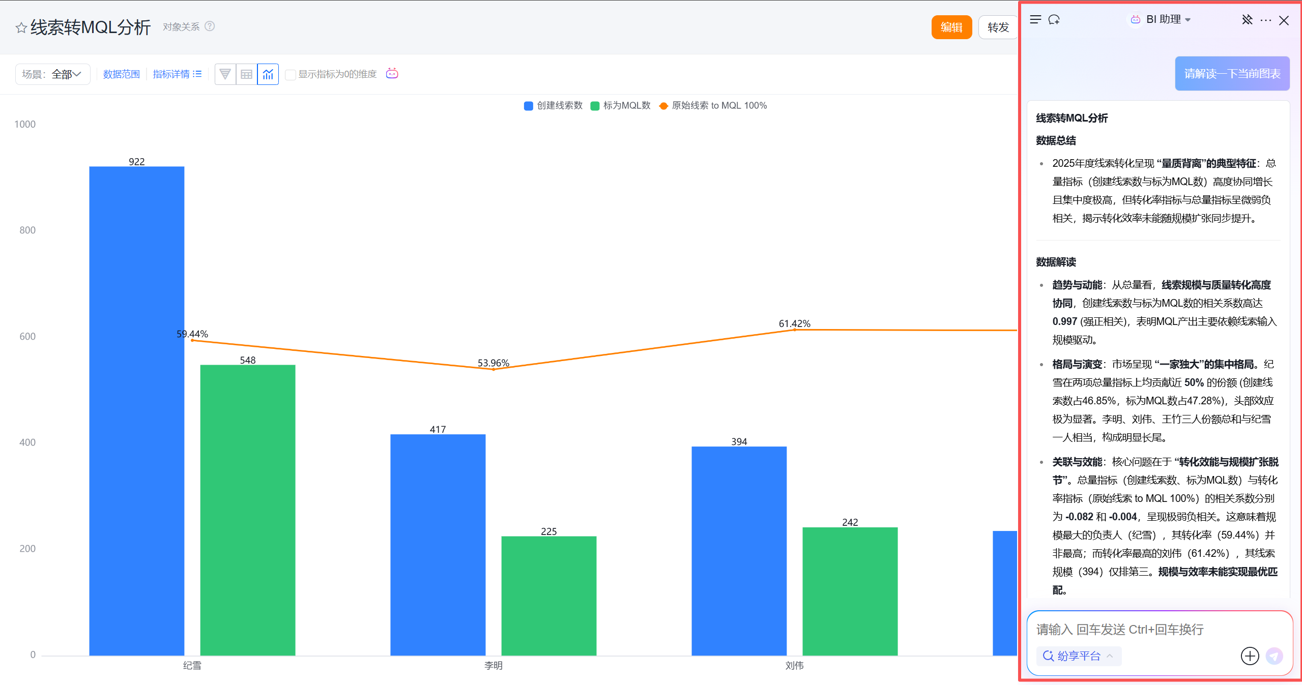The width and height of the screenshot is (1302, 685).
Task: Expand the 场景 全部 dropdown
Action: (x=53, y=74)
